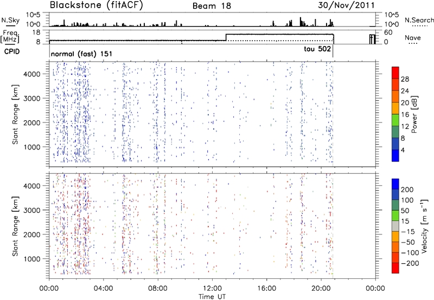Click the green 12 dB power swatch
Image resolution: width=434 pixels, height=300 pixels.
pos(395,120)
